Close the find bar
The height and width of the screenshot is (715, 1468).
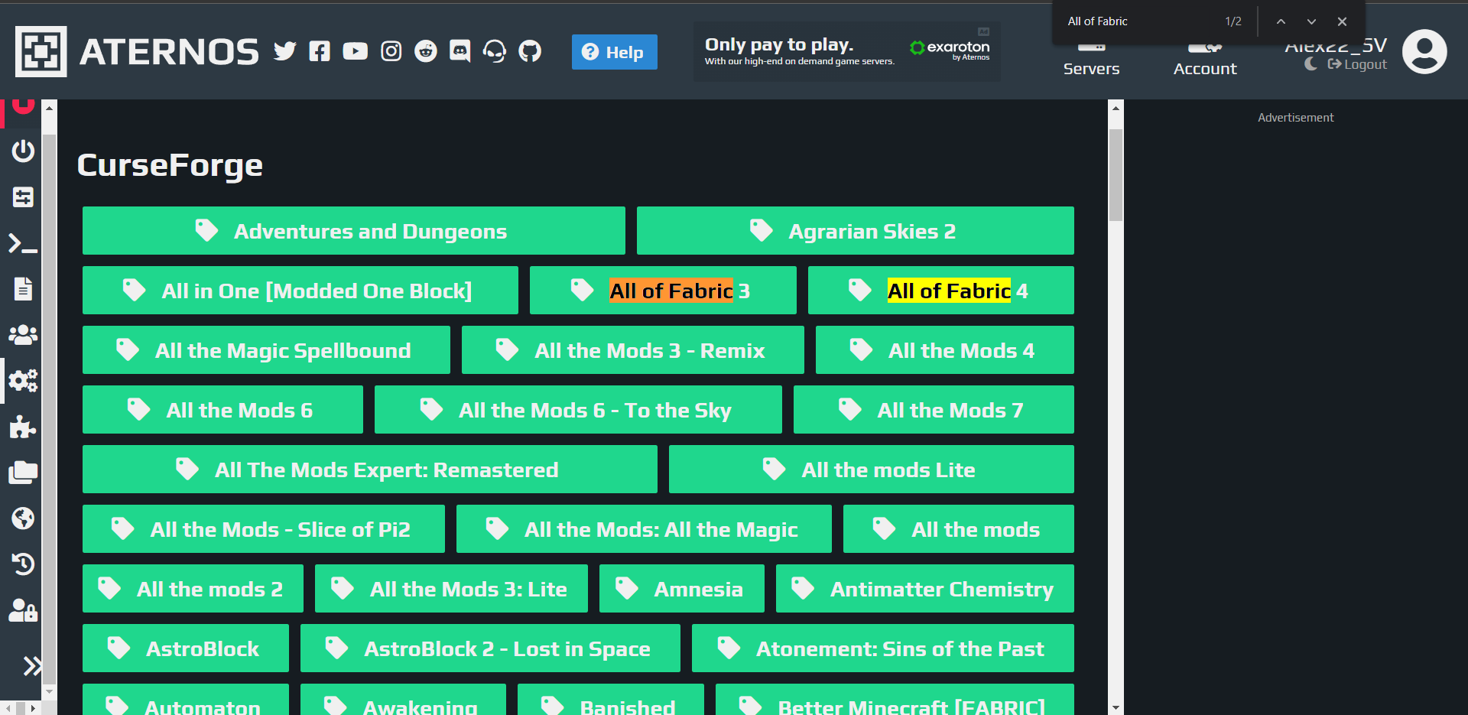[1342, 21]
